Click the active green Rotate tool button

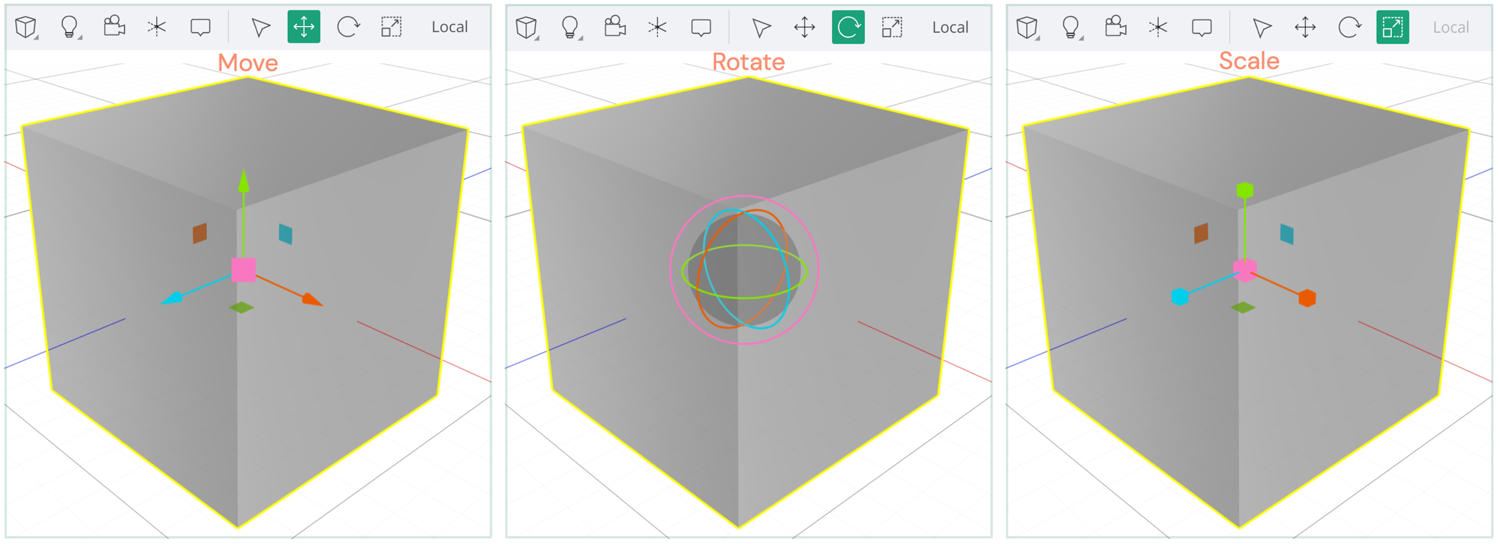click(x=848, y=27)
